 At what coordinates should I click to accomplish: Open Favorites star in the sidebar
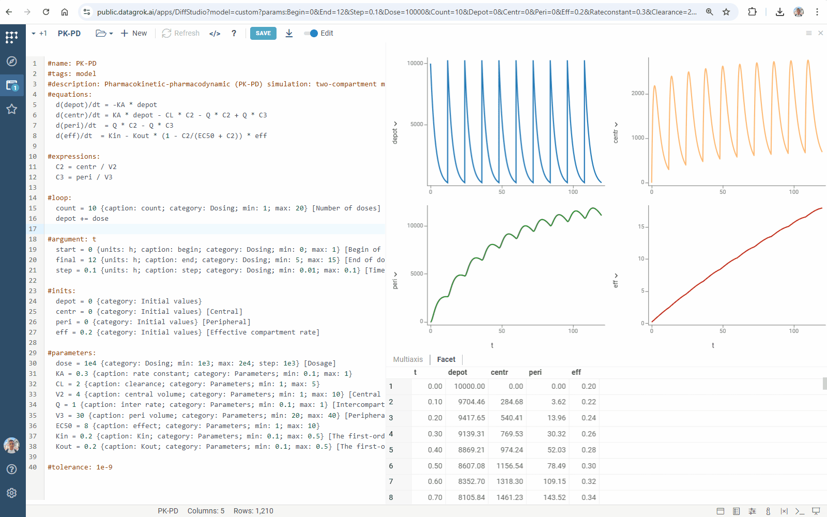coord(11,109)
